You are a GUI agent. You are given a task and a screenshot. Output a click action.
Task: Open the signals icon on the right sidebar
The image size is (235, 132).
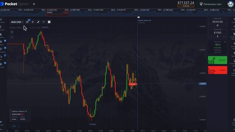(234, 26)
